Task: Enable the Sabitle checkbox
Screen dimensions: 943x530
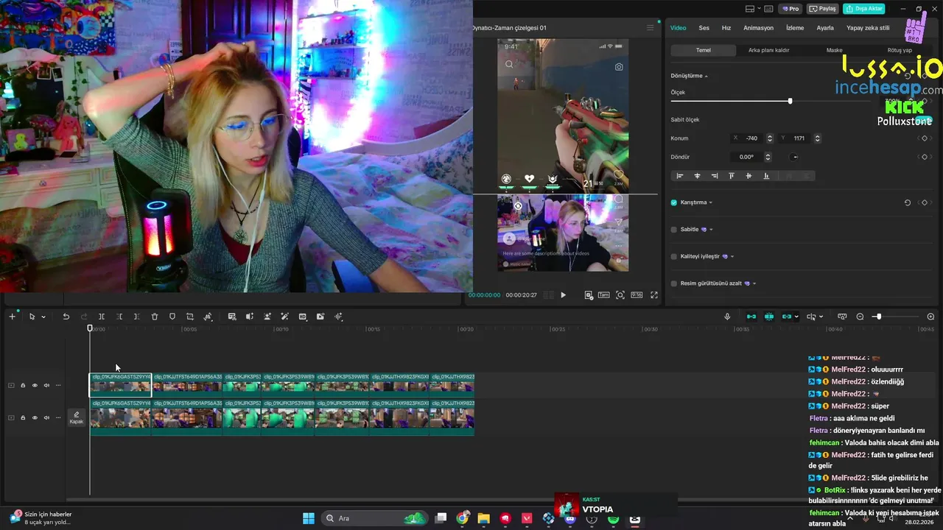Action: (674, 230)
